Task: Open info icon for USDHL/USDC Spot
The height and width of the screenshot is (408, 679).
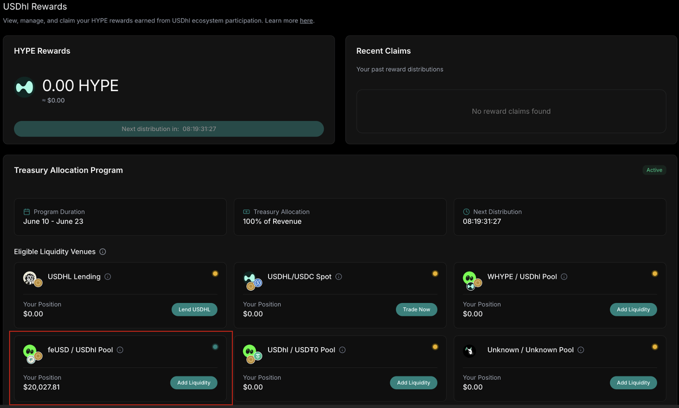Action: (338, 277)
